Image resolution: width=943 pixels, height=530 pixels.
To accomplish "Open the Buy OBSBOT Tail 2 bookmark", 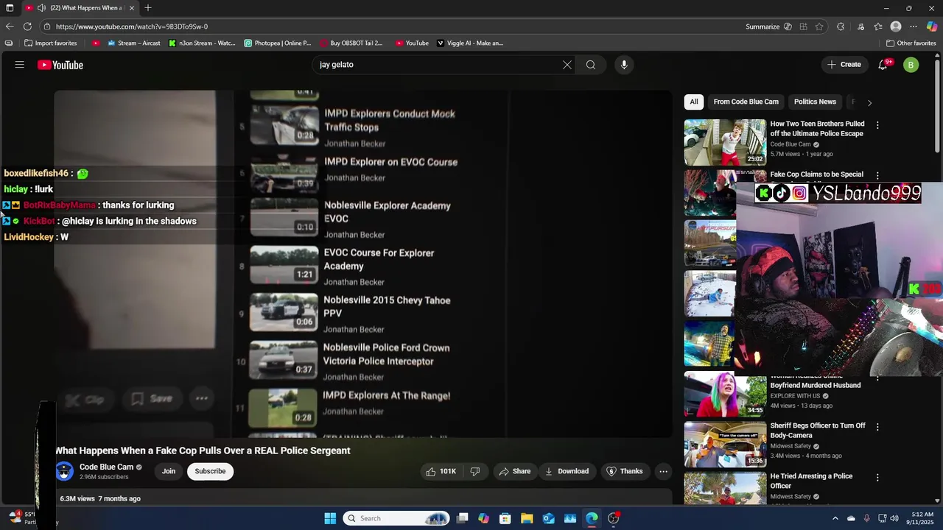I will tap(351, 43).
